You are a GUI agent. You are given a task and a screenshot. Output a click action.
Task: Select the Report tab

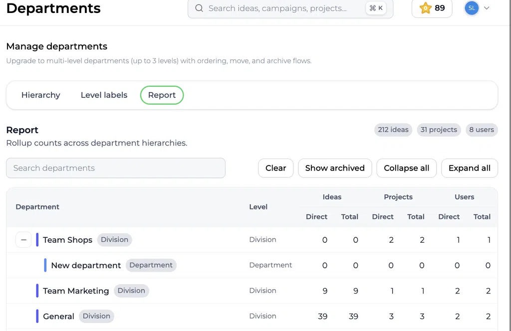point(162,95)
